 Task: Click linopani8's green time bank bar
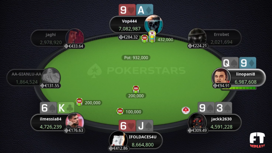(239, 88)
